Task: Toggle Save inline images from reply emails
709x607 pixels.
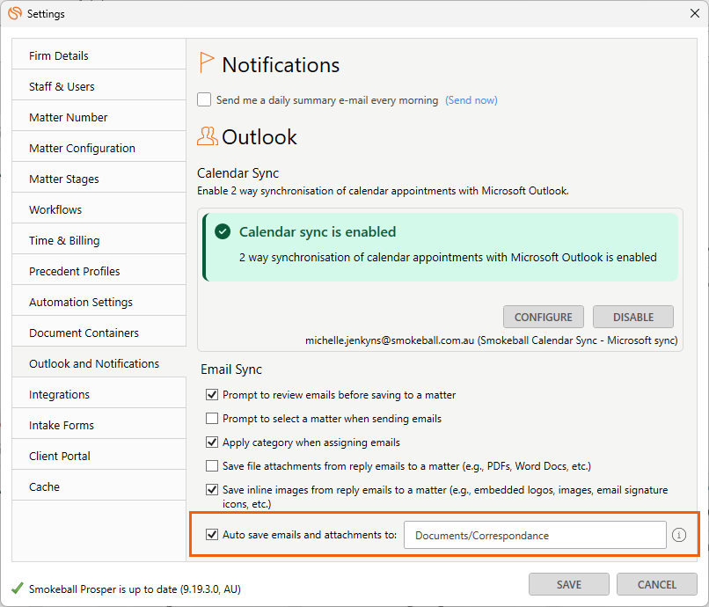Action: (212, 489)
